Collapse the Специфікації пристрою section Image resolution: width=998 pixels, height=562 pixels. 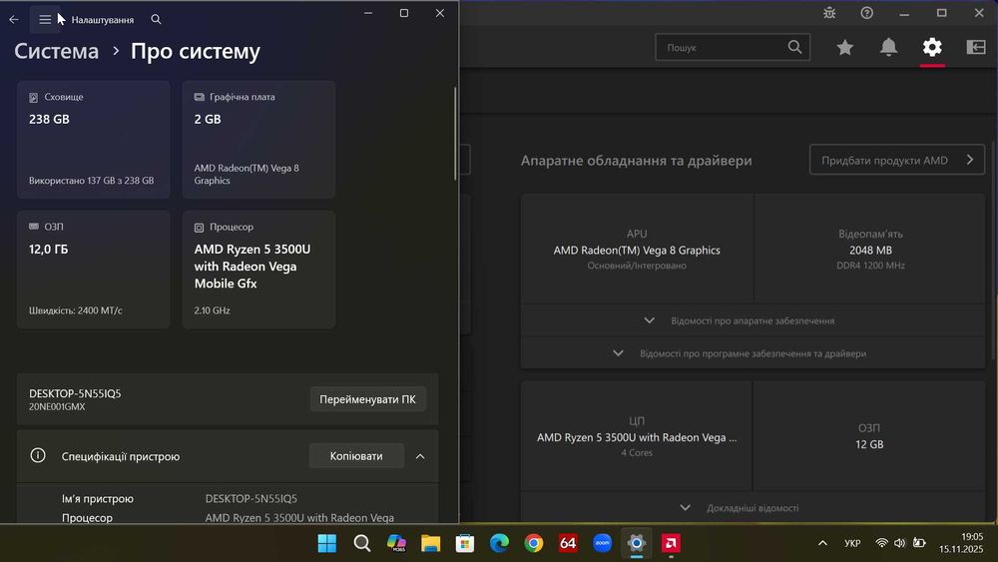420,456
